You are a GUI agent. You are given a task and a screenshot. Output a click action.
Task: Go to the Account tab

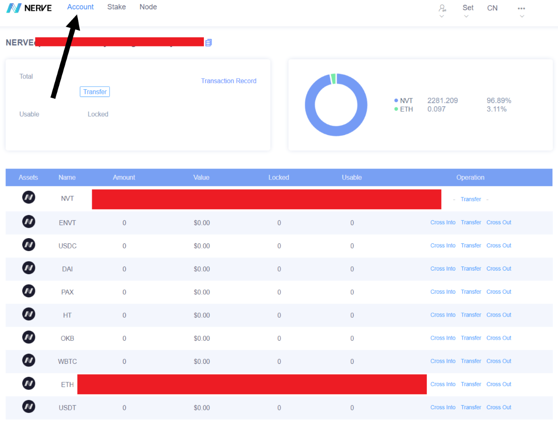[80, 7]
